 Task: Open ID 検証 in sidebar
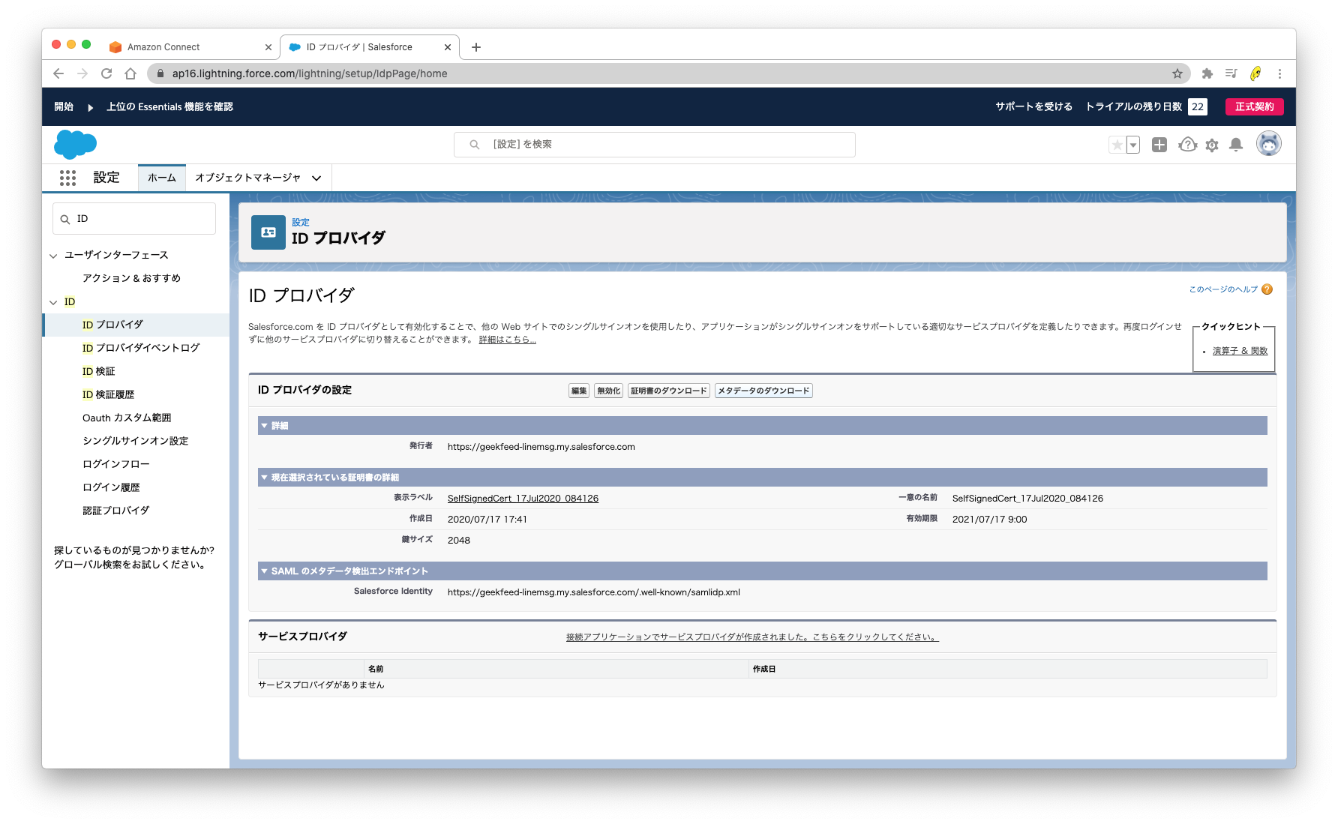[x=99, y=371]
